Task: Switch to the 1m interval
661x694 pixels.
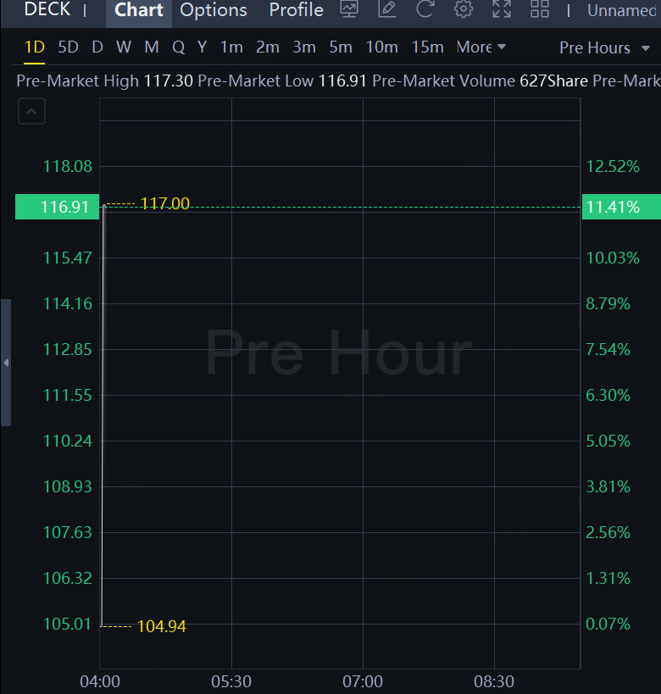Action: tap(231, 47)
